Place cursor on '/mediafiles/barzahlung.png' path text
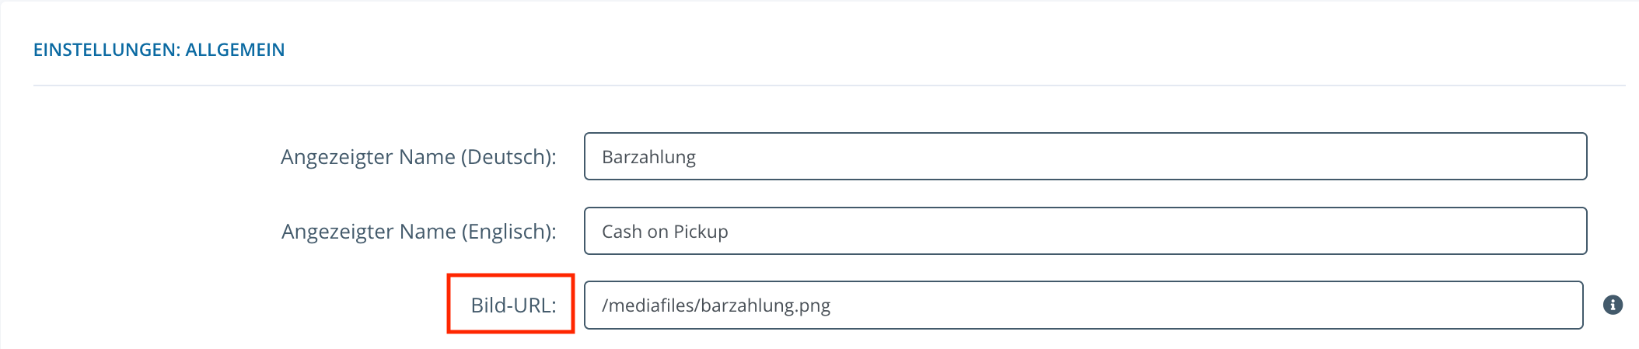This screenshot has height=349, width=1639. (x=716, y=305)
